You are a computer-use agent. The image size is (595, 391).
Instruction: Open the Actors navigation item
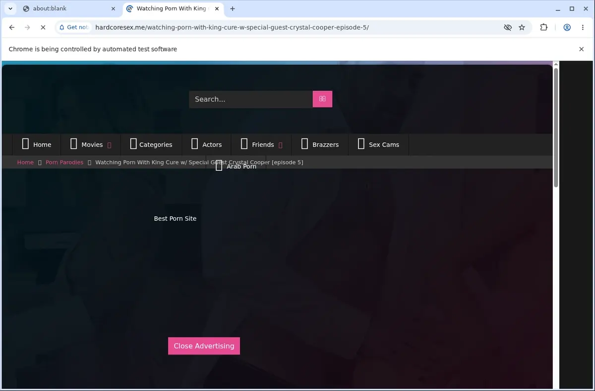point(207,145)
